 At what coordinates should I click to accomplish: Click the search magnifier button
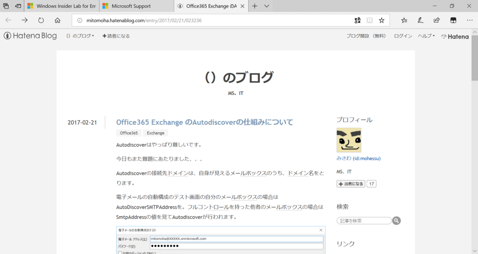coord(396,221)
